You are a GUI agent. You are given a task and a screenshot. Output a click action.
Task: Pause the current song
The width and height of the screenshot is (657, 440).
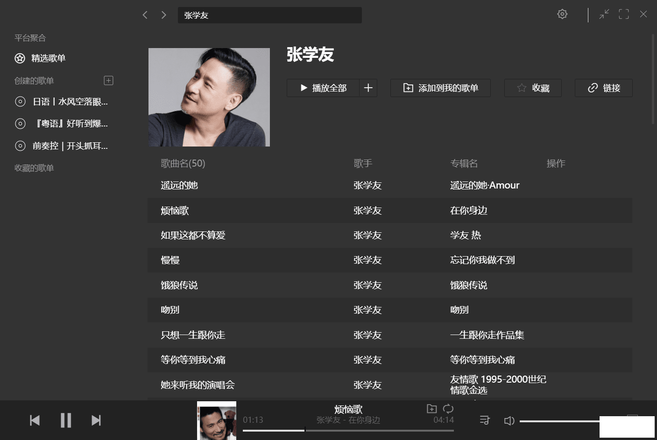[x=66, y=420]
